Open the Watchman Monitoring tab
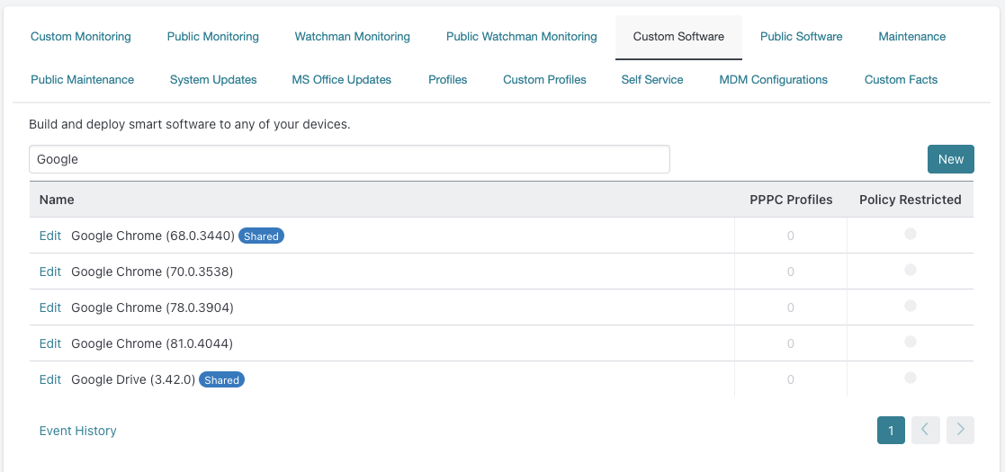The height and width of the screenshot is (472, 1005). pyautogui.click(x=352, y=37)
